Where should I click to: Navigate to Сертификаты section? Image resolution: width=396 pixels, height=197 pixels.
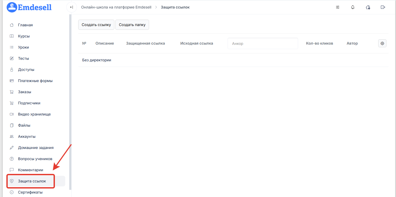coord(30,192)
